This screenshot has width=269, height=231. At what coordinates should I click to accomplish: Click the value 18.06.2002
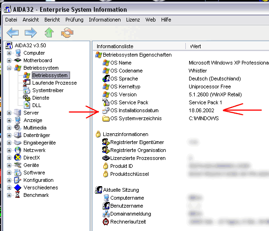(x=201, y=110)
